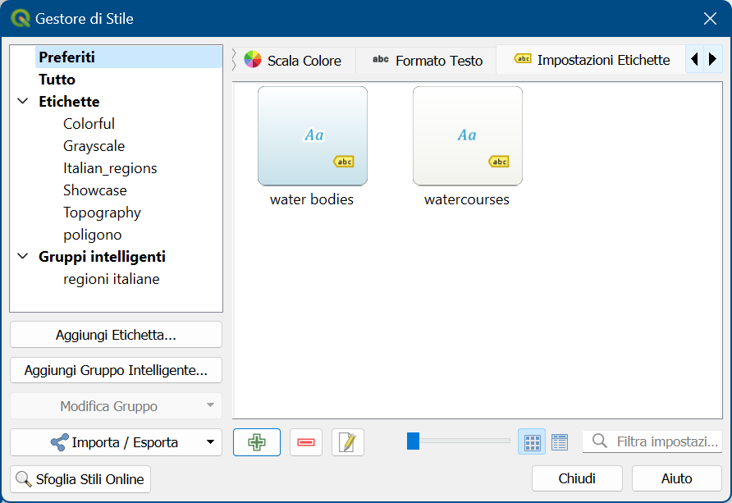This screenshot has height=503, width=732.
Task: Click the tab scroll left arrow
Action: pyautogui.click(x=694, y=59)
